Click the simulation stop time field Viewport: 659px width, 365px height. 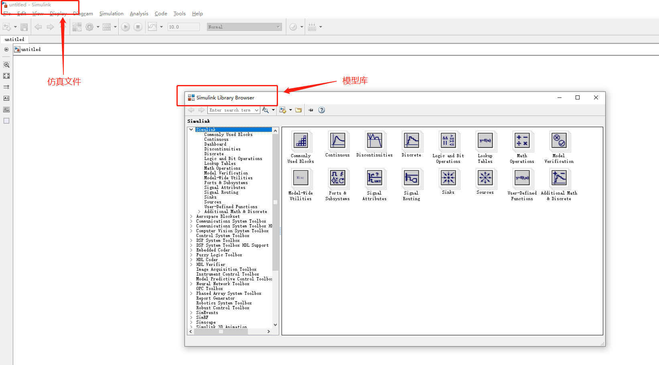[x=184, y=27]
